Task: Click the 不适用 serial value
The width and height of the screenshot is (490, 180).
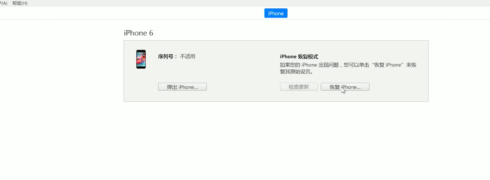Action: [x=187, y=56]
